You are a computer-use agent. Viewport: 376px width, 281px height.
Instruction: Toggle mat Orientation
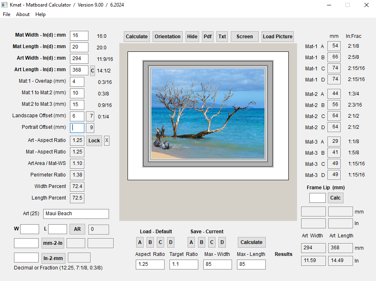(x=167, y=37)
